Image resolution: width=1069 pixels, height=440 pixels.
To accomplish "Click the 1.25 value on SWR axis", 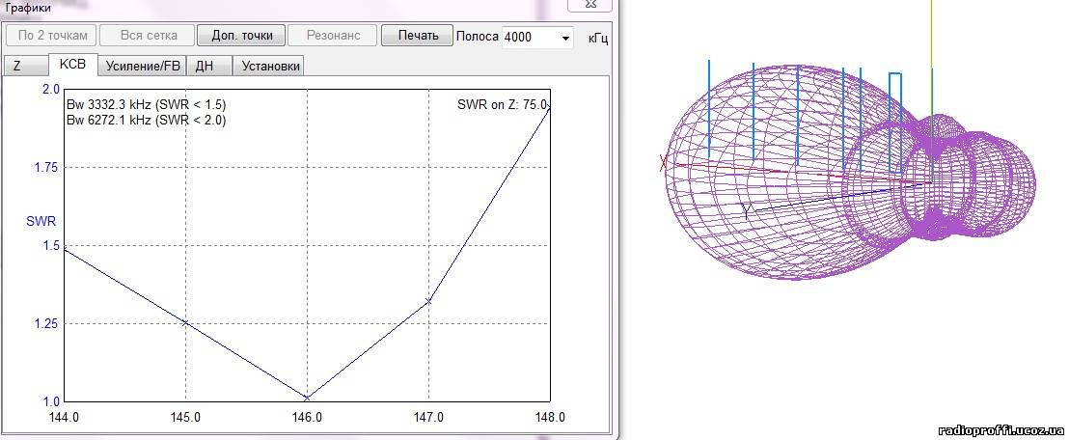I will [x=48, y=324].
